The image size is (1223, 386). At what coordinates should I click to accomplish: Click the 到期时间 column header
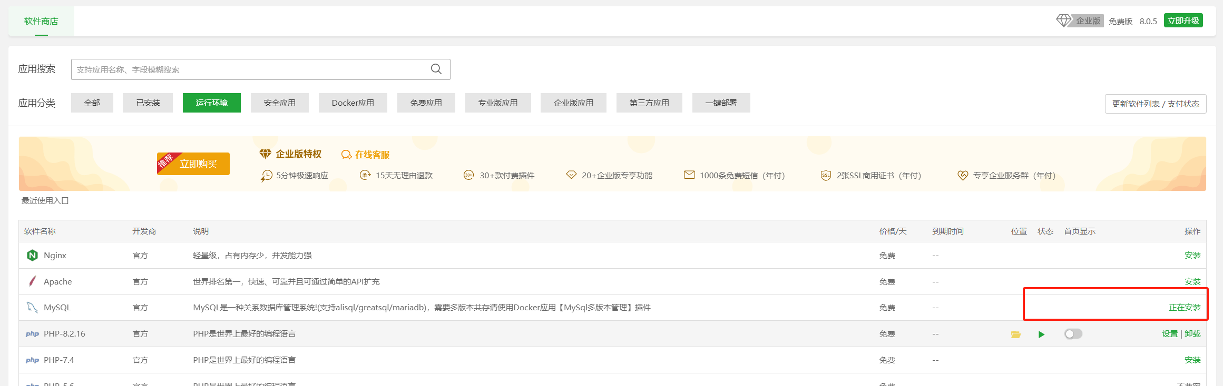pos(948,231)
